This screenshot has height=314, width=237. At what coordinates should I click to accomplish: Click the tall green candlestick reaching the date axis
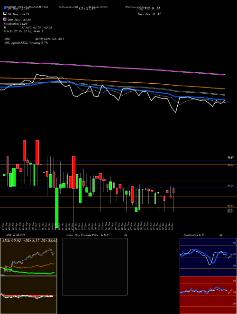(x=57, y=207)
